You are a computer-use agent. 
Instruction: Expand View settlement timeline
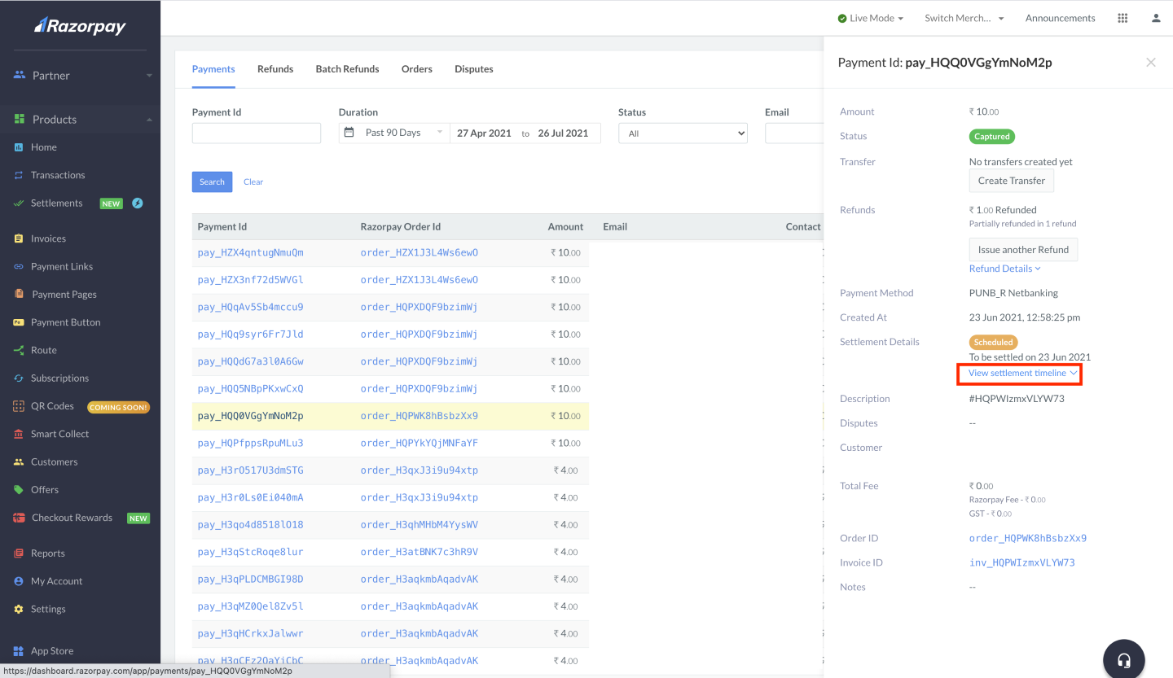[1018, 373]
